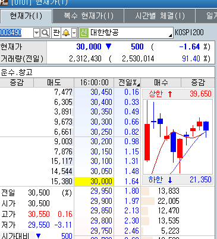Screen dimensions: 217x239
Task: Select ask price 30,050
Action: [x=101, y=171]
